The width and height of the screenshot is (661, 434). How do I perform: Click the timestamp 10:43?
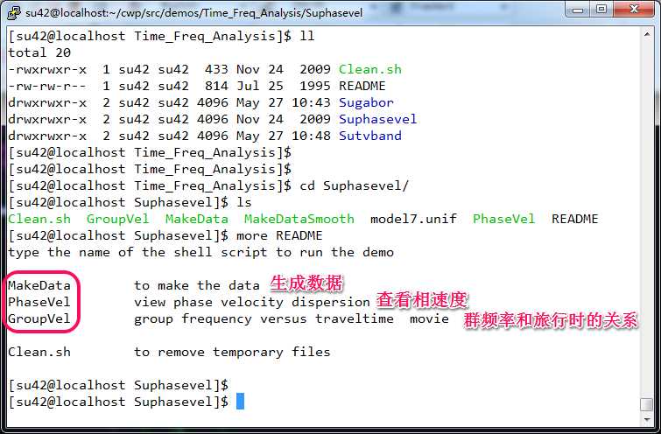311,102
